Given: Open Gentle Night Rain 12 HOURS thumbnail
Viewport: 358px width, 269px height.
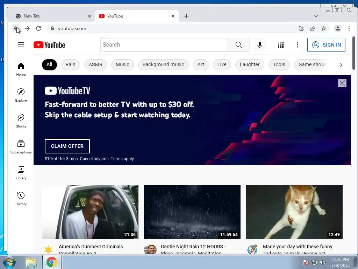Looking at the screenshot, I should (192, 212).
